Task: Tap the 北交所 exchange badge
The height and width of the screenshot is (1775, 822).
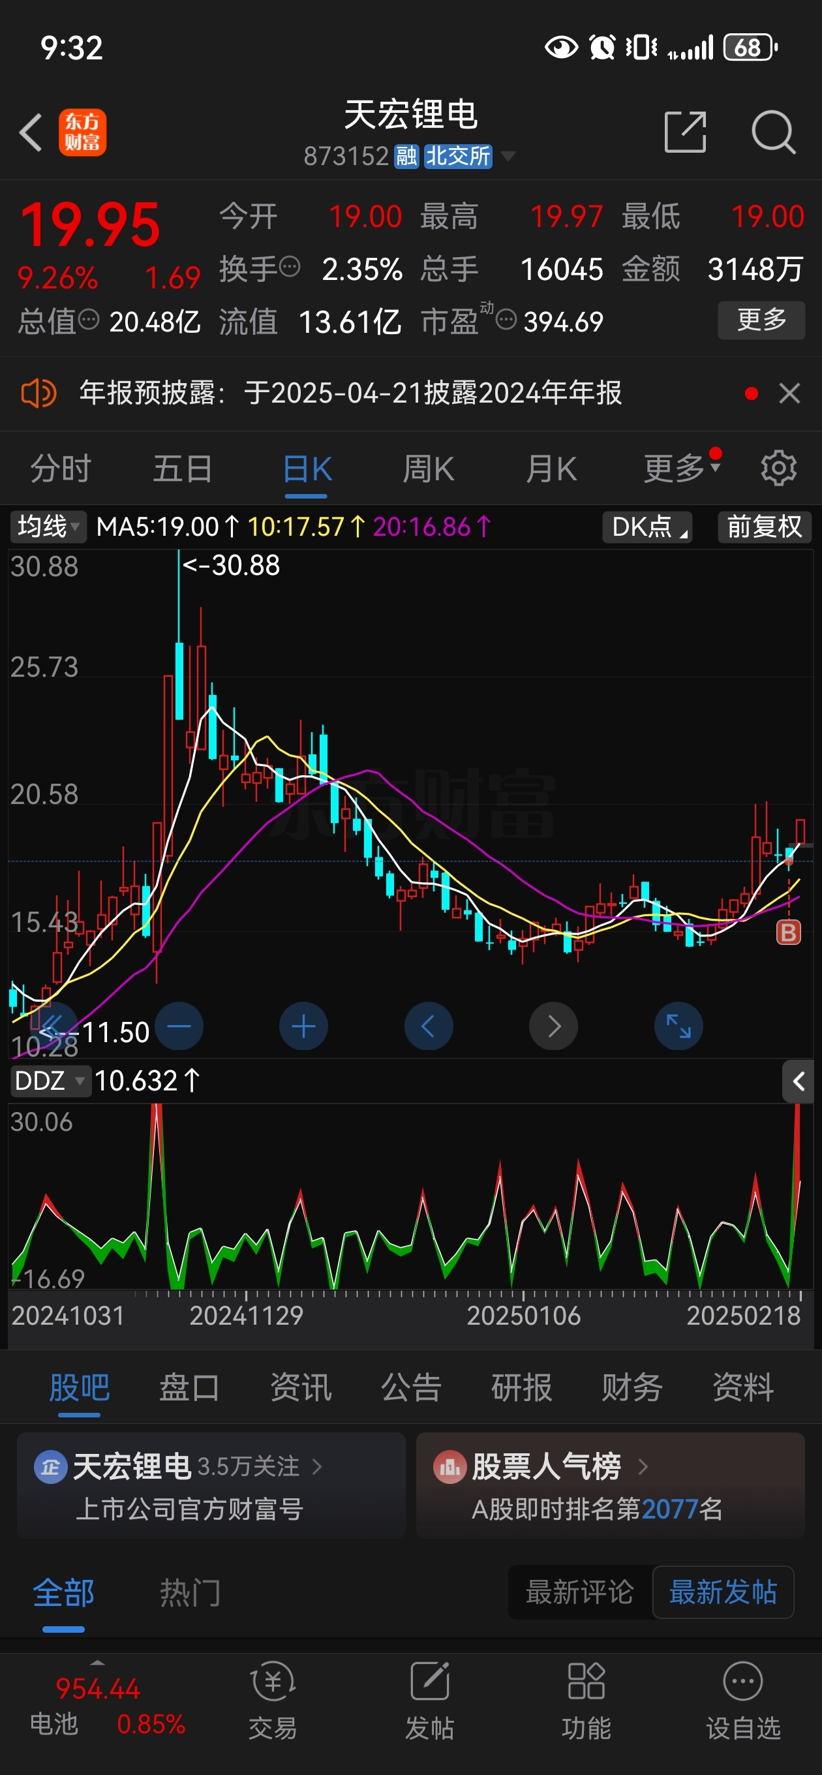Action: [x=457, y=157]
